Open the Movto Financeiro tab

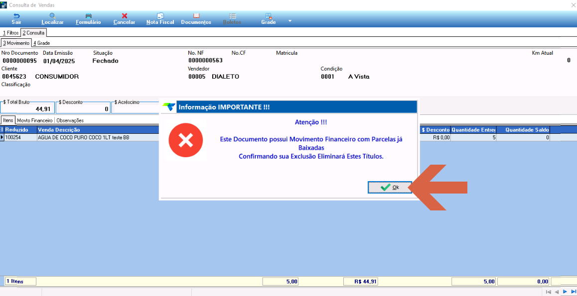tap(34, 120)
